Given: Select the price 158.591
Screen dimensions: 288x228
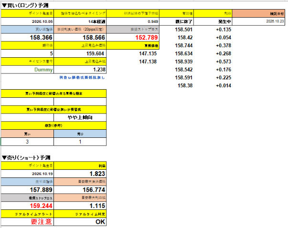Looking at the screenshot, I should click(183, 78).
